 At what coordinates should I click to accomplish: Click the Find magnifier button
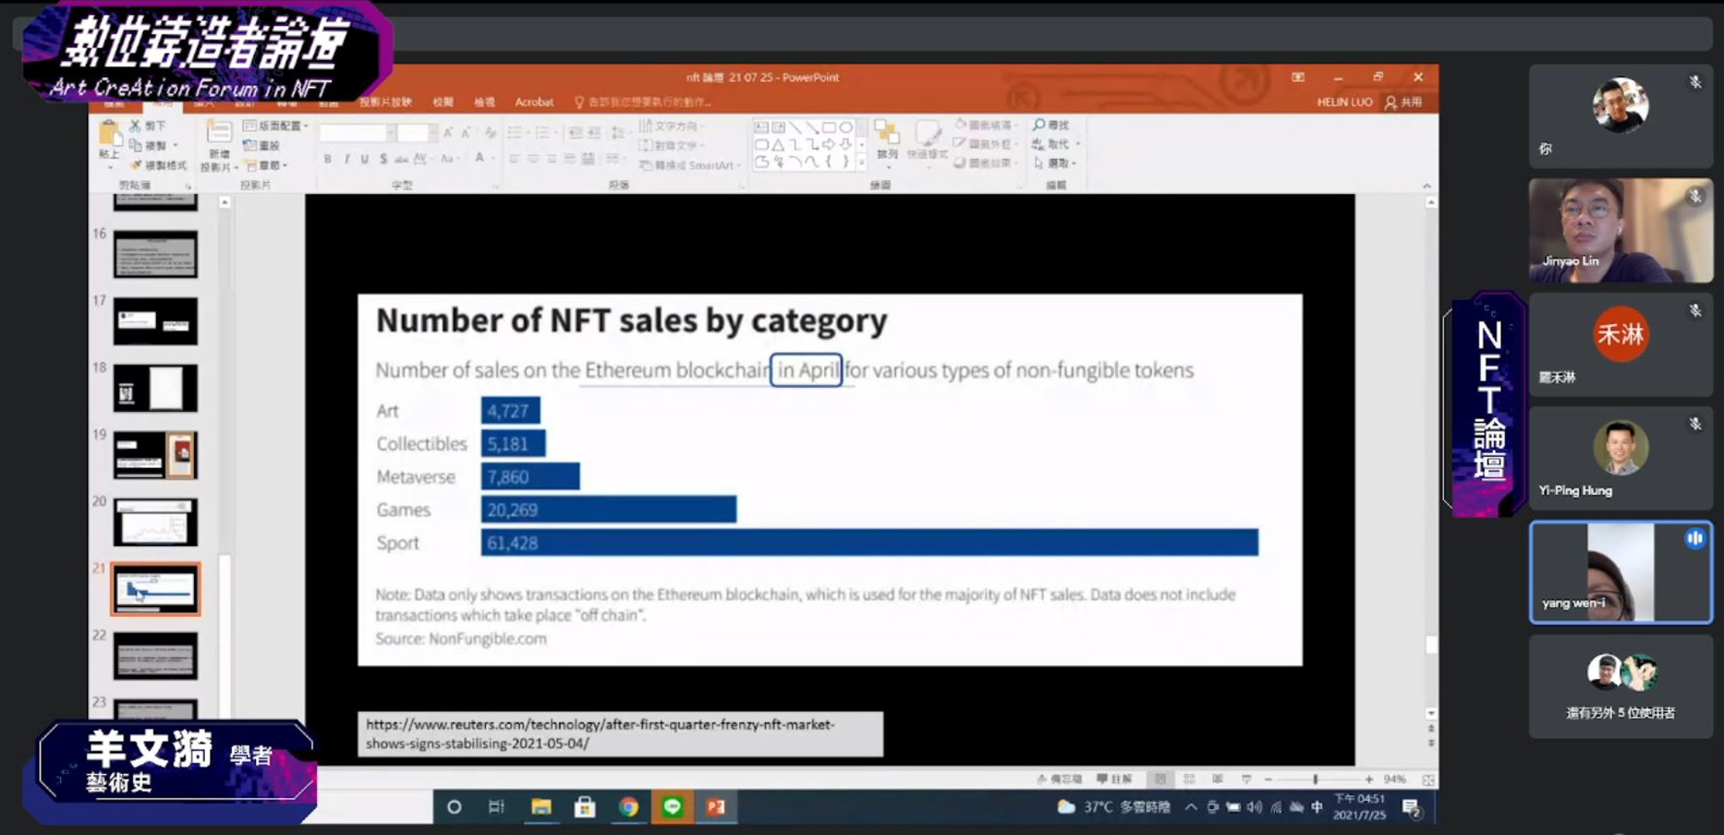pos(1051,125)
